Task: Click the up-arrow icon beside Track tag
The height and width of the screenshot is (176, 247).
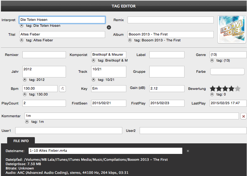Action: tap(93, 80)
